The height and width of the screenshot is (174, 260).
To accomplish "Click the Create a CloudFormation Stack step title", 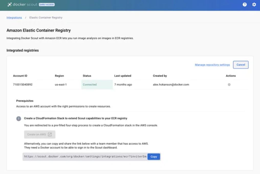I will [75, 118].
